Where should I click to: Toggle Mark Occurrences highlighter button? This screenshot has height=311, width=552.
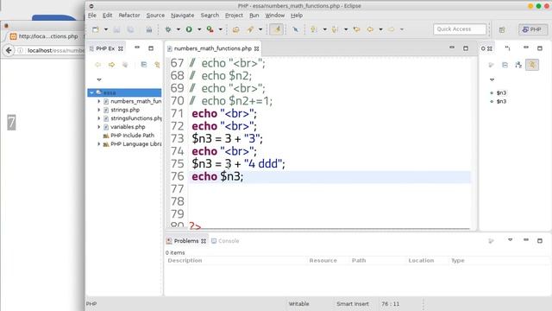276,29
